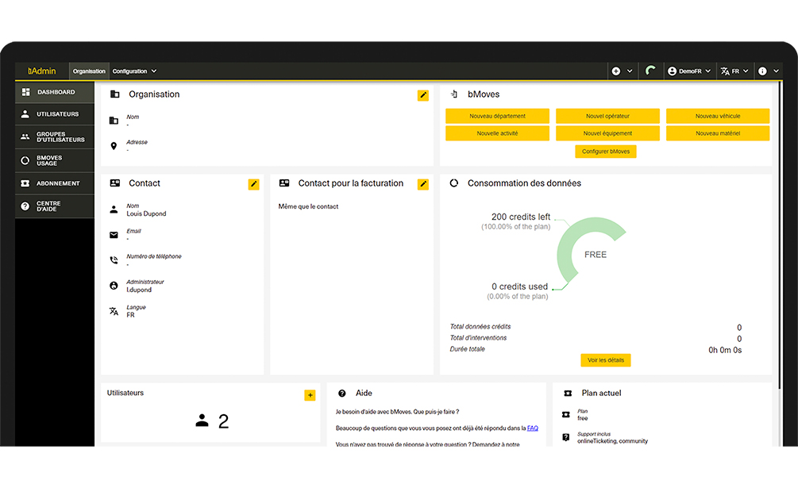This screenshot has height=488, width=798.
Task: Click the Utilisateurs person icon in sidebar
Action: pos(25,114)
